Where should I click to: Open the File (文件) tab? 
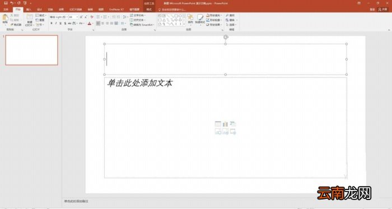(x=6, y=10)
